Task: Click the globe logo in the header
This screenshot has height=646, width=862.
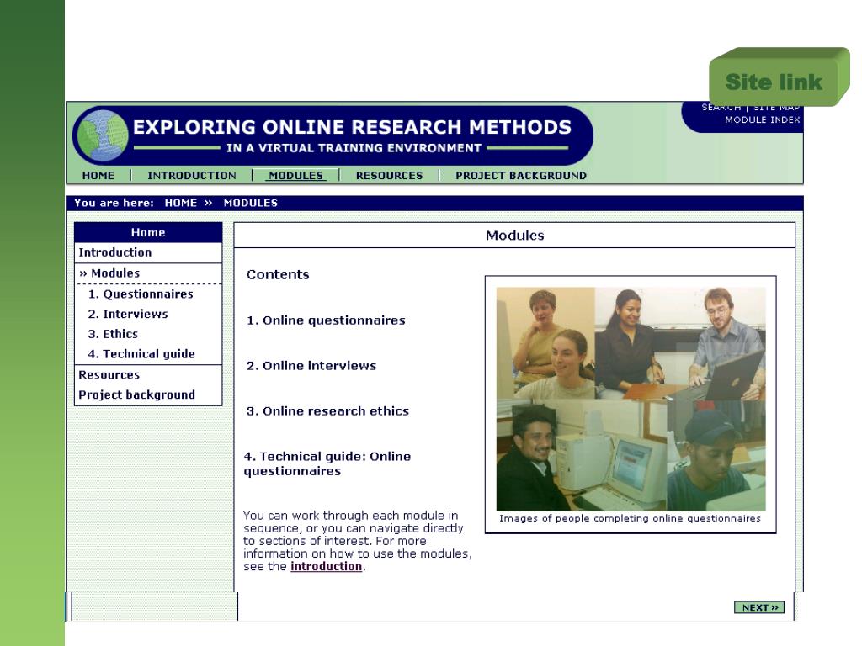Action: pos(102,135)
